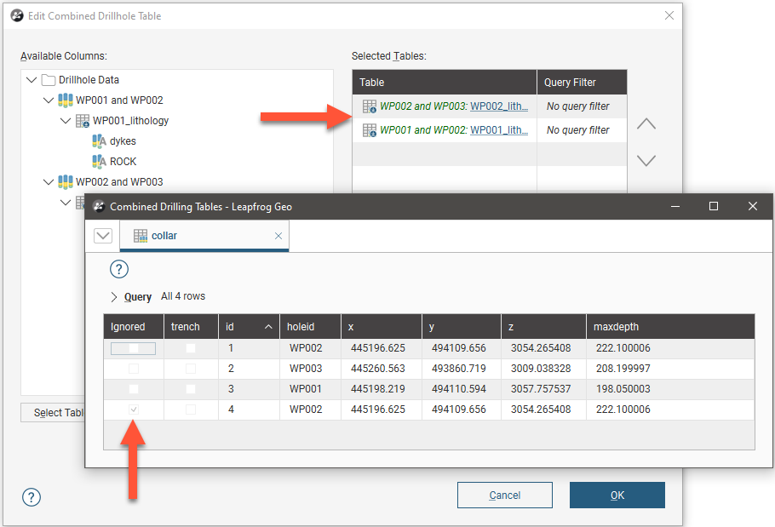Open the WP001_lith link in Selected Tables
This screenshot has height=527, width=775.
(x=499, y=130)
